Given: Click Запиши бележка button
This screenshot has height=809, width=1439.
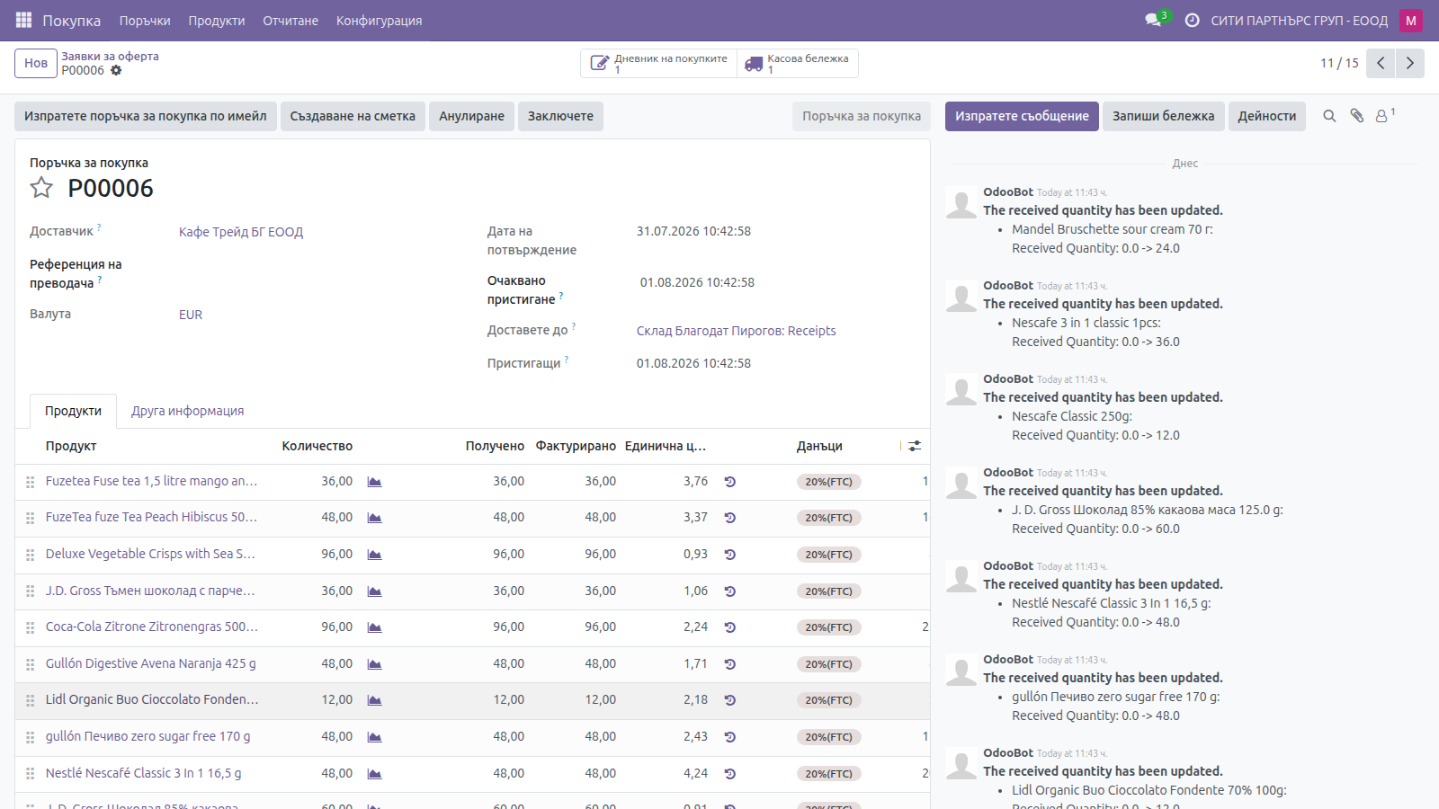Looking at the screenshot, I should point(1163,116).
